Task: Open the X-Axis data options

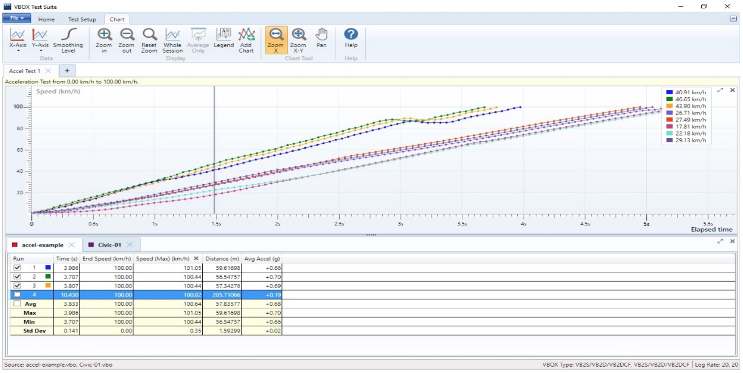Action: point(18,41)
